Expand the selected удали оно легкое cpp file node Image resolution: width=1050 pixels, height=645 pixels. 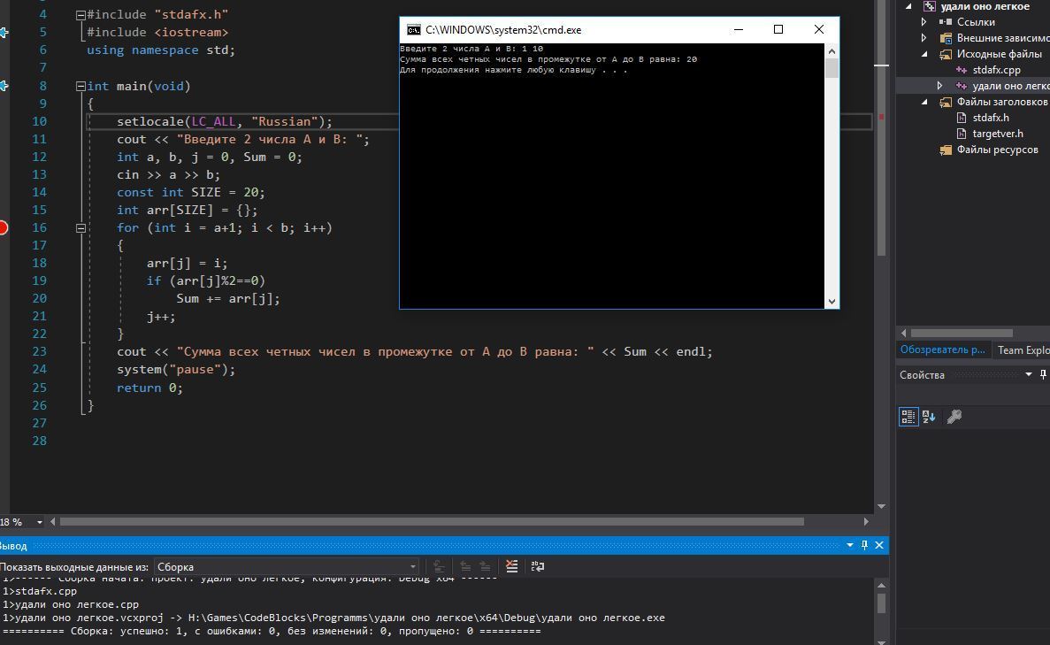point(940,86)
